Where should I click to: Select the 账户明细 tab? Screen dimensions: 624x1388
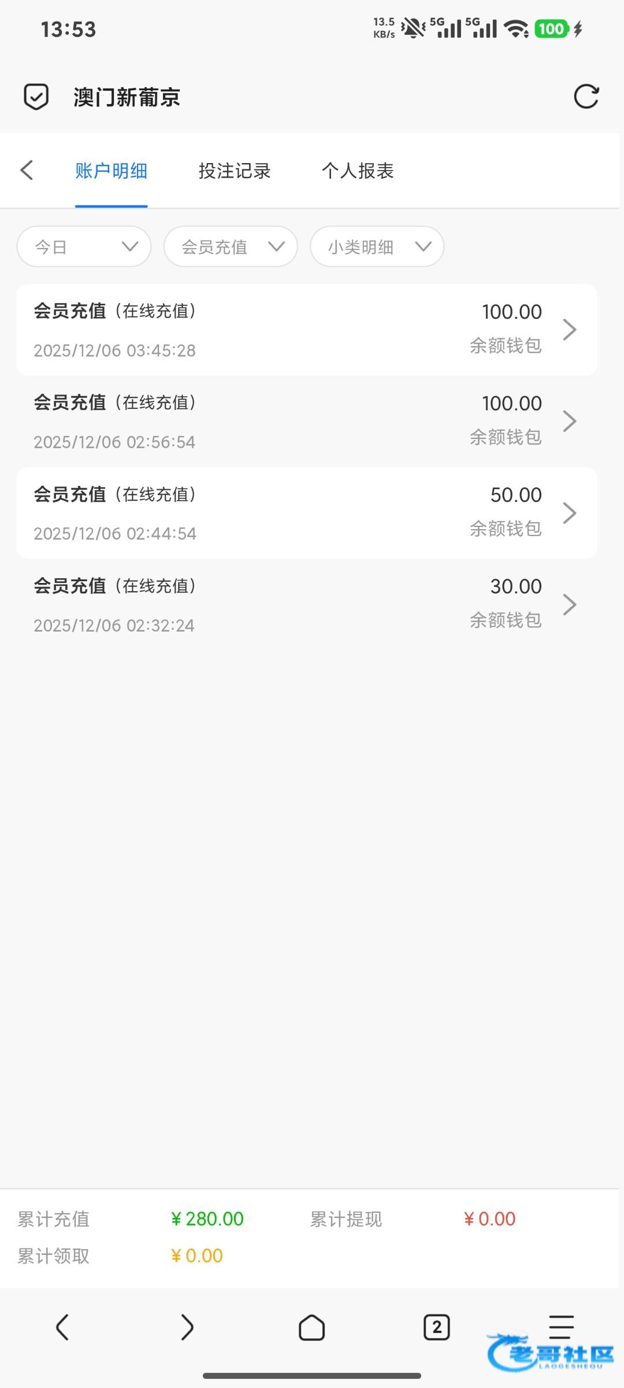(x=111, y=171)
